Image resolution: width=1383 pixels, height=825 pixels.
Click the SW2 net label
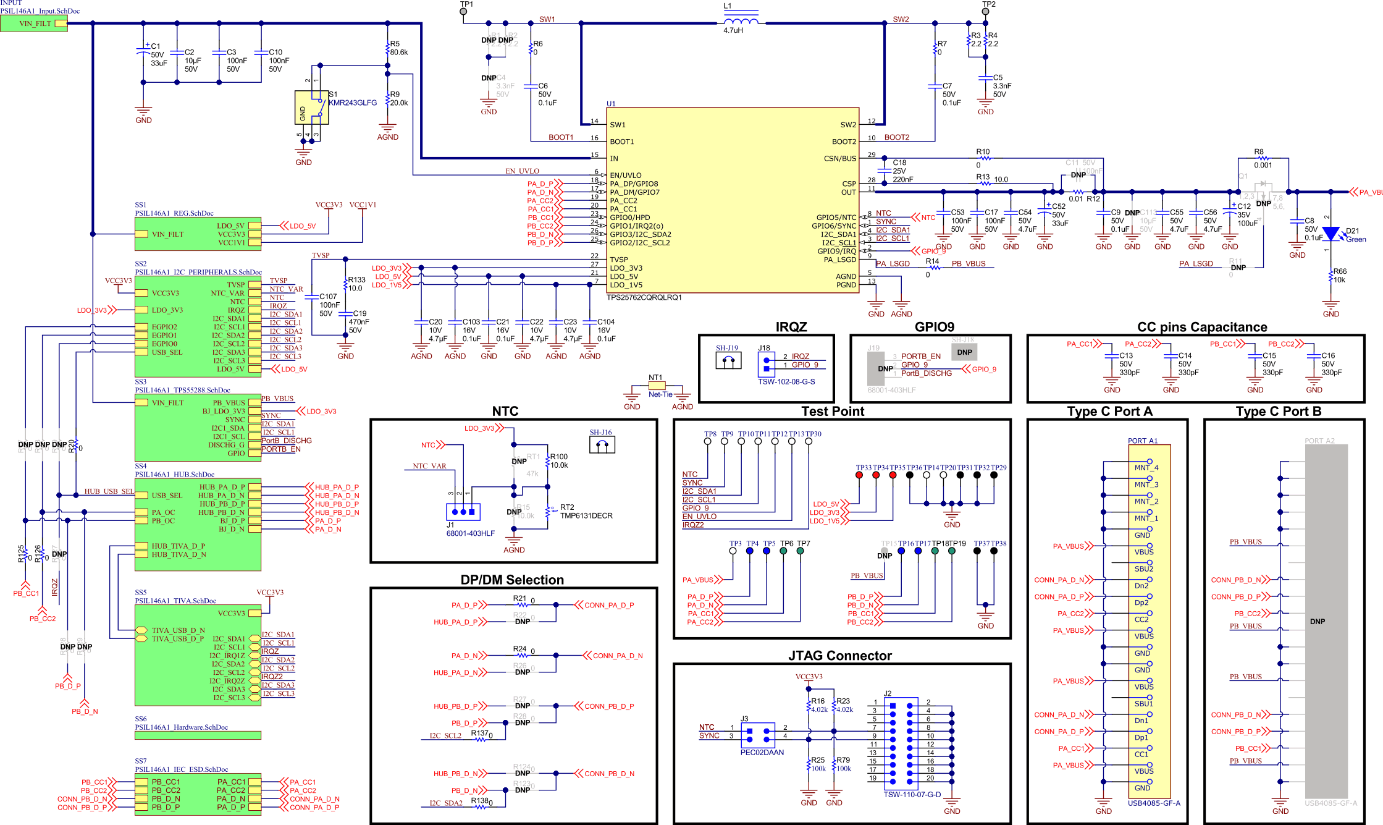pyautogui.click(x=901, y=19)
